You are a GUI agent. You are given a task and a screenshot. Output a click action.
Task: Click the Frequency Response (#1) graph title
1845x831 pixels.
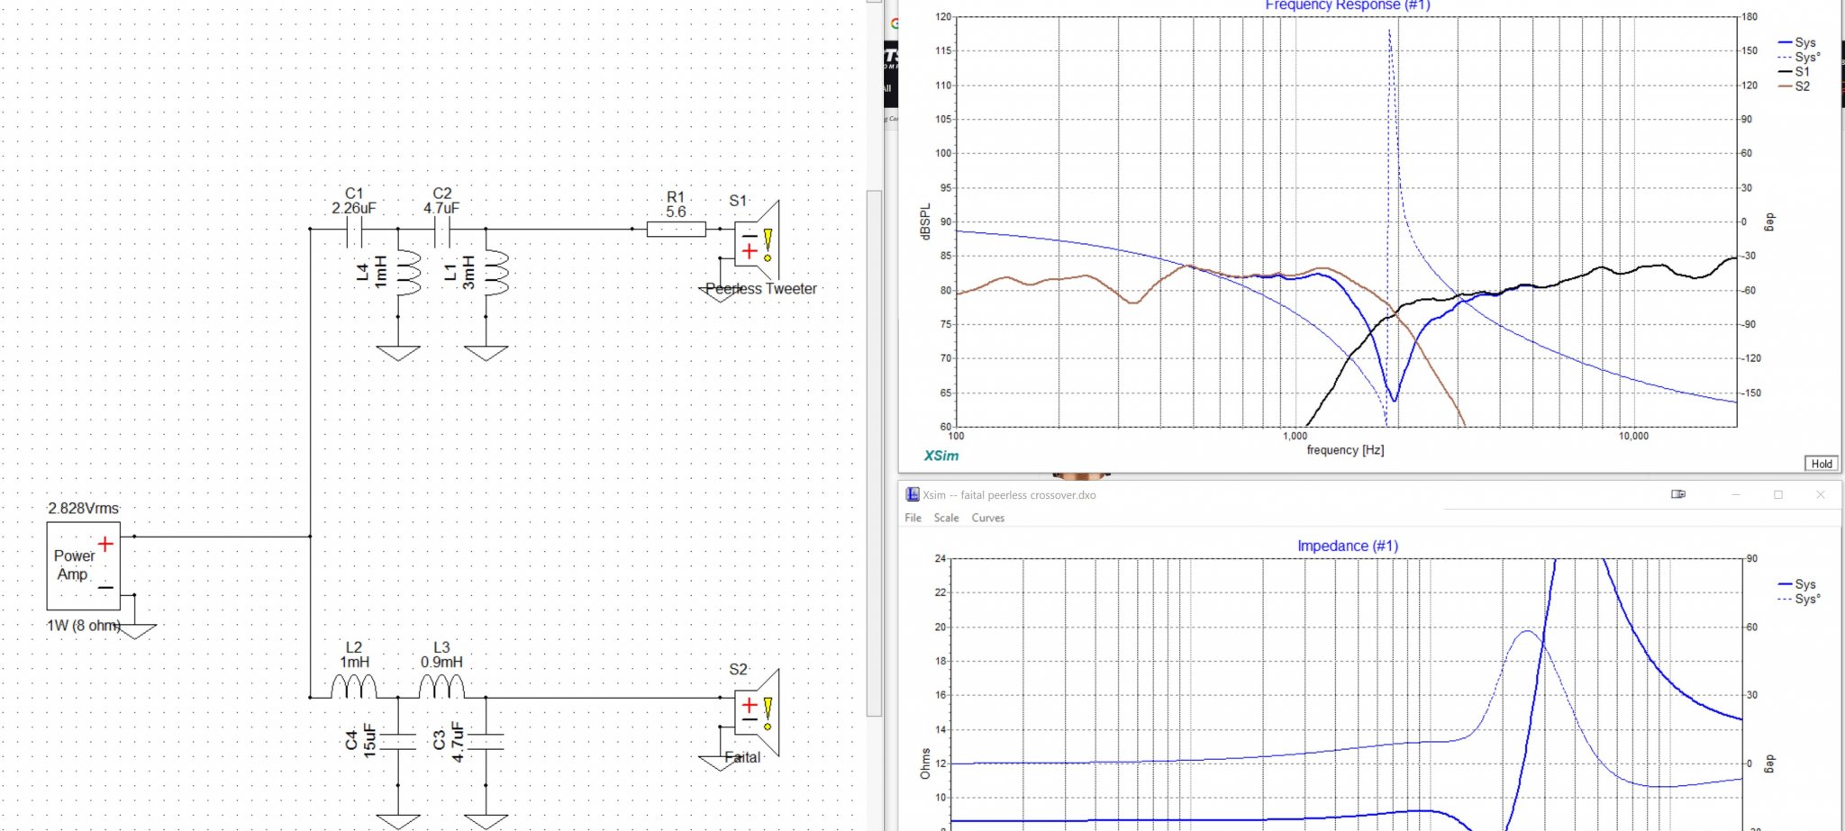1348,5
